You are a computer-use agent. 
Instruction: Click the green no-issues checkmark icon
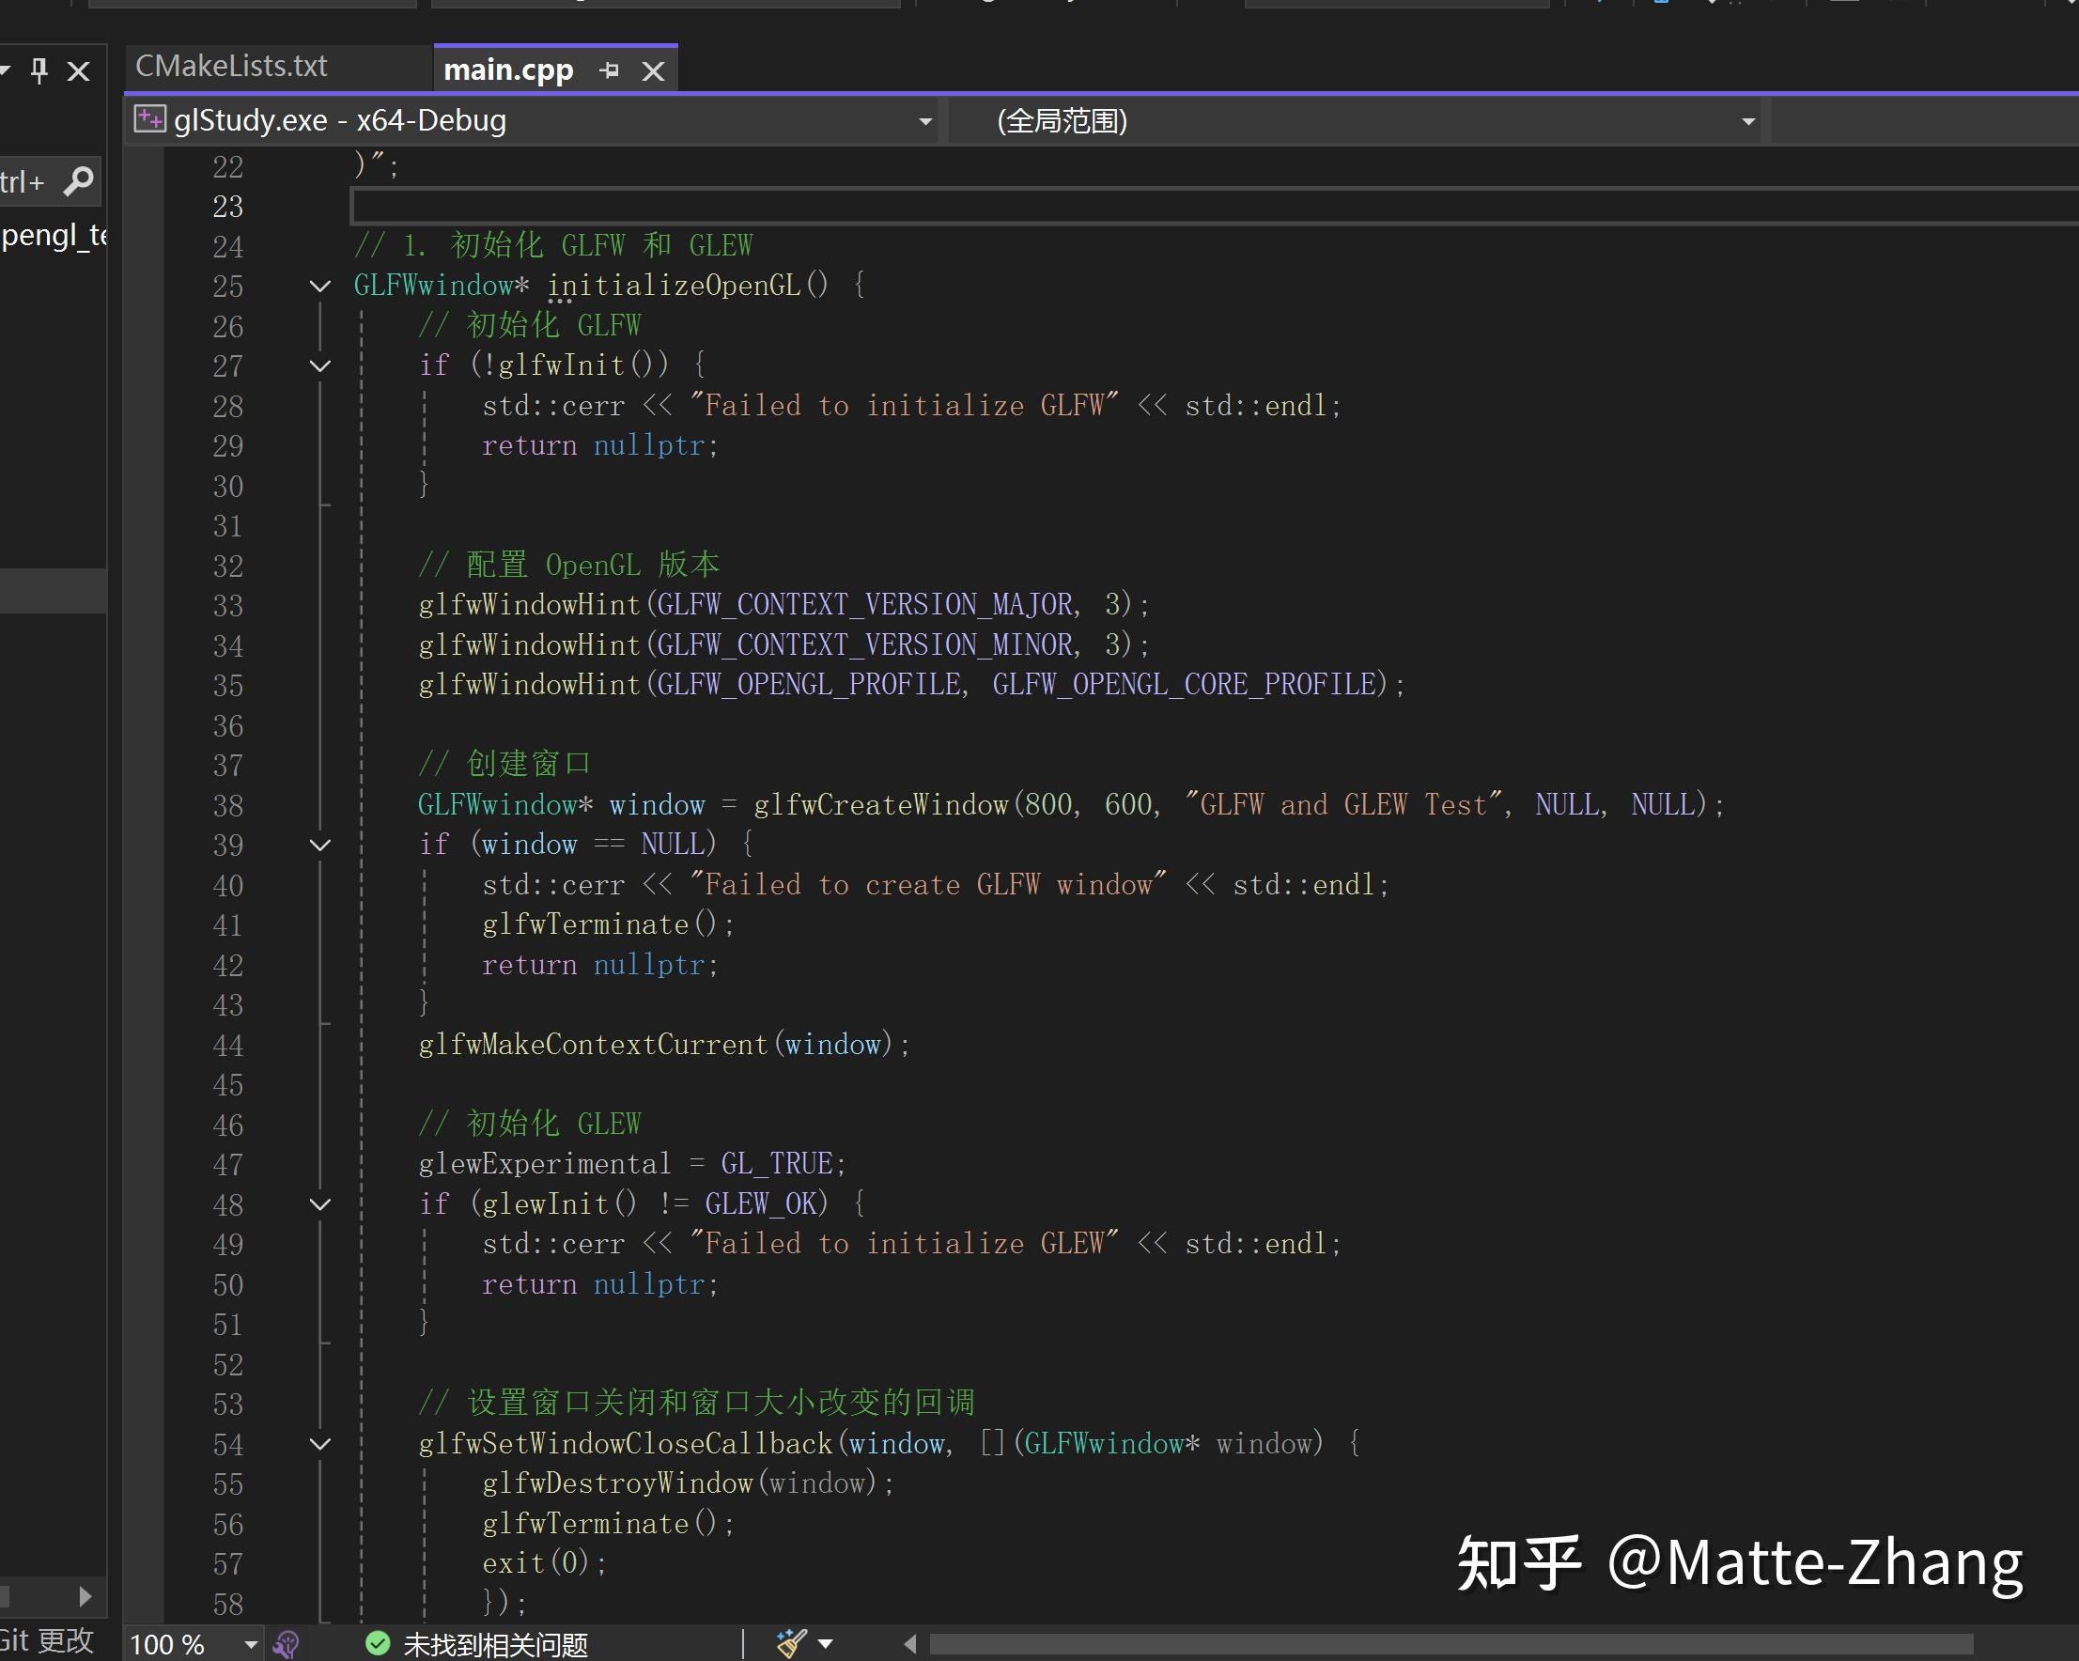coord(376,1642)
